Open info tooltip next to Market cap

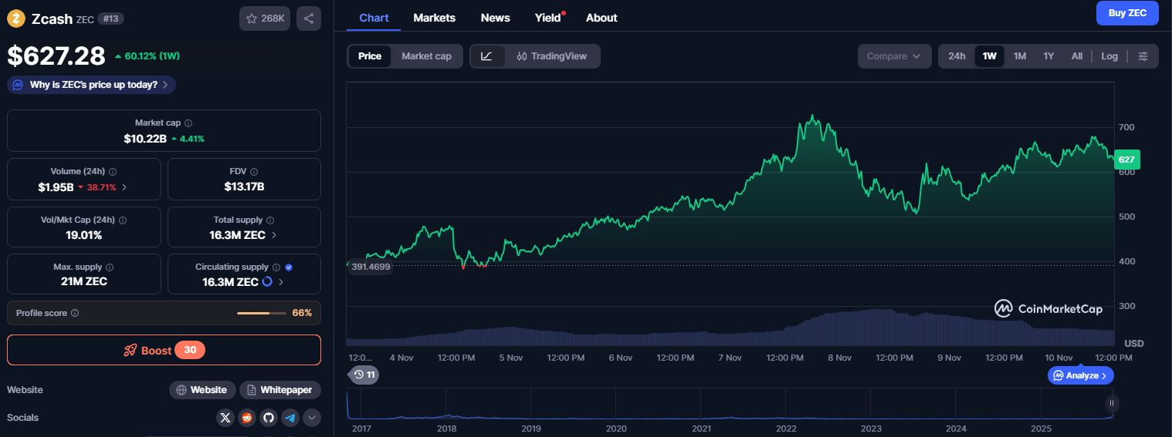(x=188, y=123)
